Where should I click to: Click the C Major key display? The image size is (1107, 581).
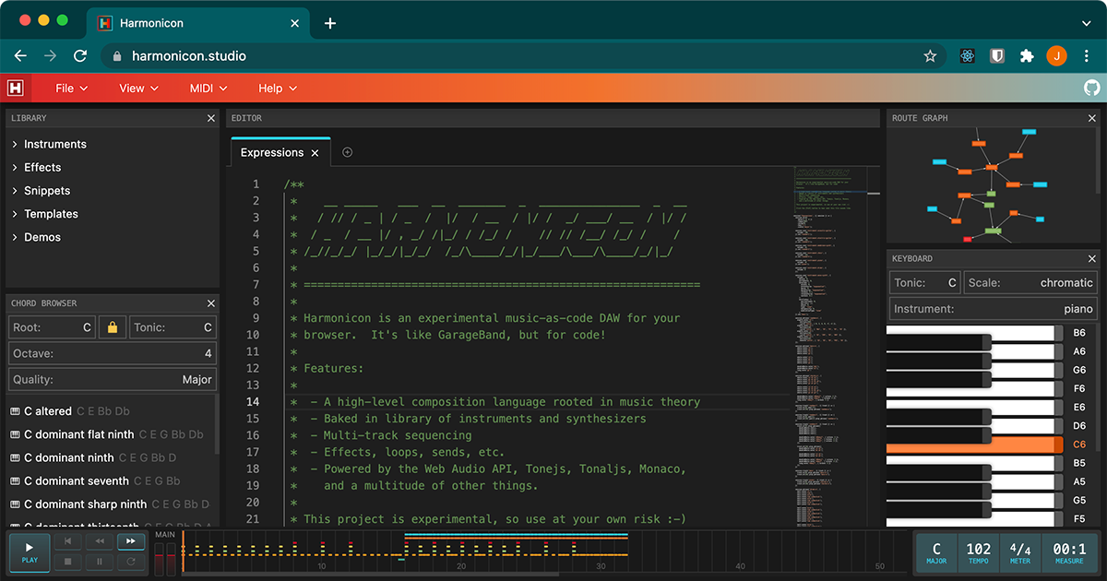pos(937,551)
